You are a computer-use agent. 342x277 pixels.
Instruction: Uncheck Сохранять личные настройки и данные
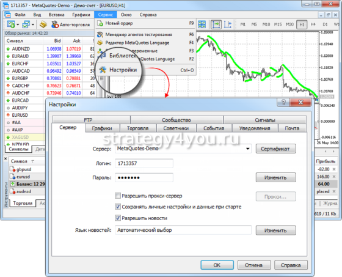point(118,207)
